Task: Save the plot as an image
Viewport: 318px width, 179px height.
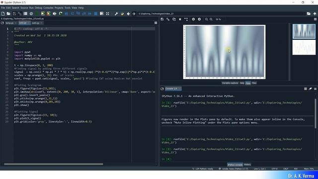Action: coord(162,19)
